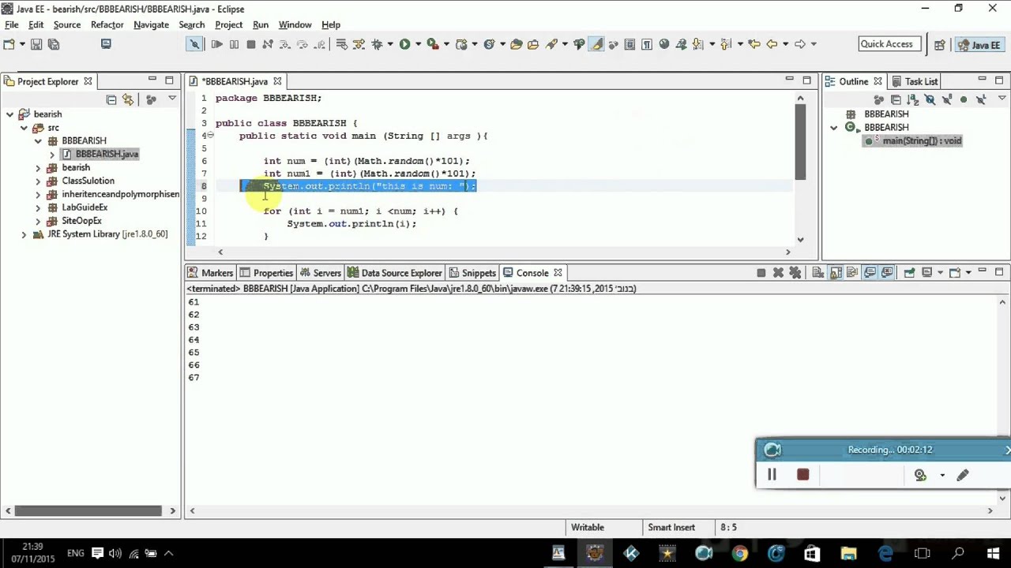Toggle console Scroll Lock icon
Screen dimensions: 1011x568
(836, 273)
